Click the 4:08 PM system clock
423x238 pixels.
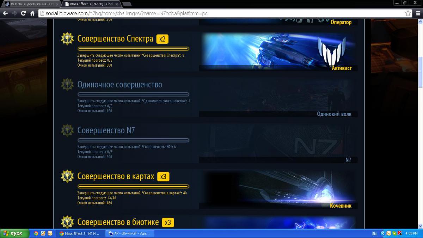tap(412, 233)
